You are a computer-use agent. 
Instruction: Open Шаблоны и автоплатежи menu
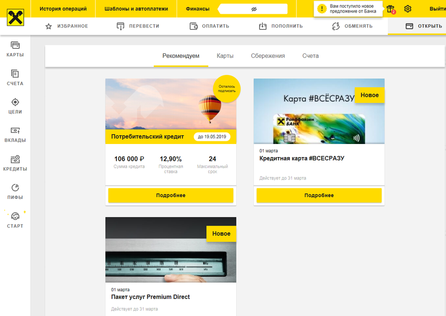136,9
